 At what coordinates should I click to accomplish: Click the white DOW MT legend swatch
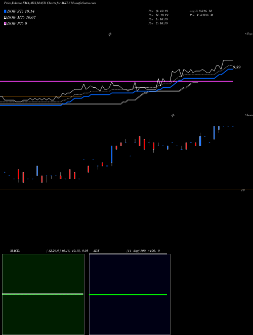point(6,18)
